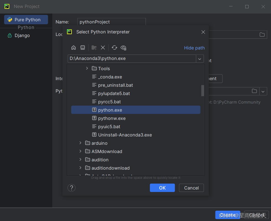The height and width of the screenshot is (221, 271).
Task: Select Uninstall-Anaconda3.exe file
Action: (x=136, y=135)
